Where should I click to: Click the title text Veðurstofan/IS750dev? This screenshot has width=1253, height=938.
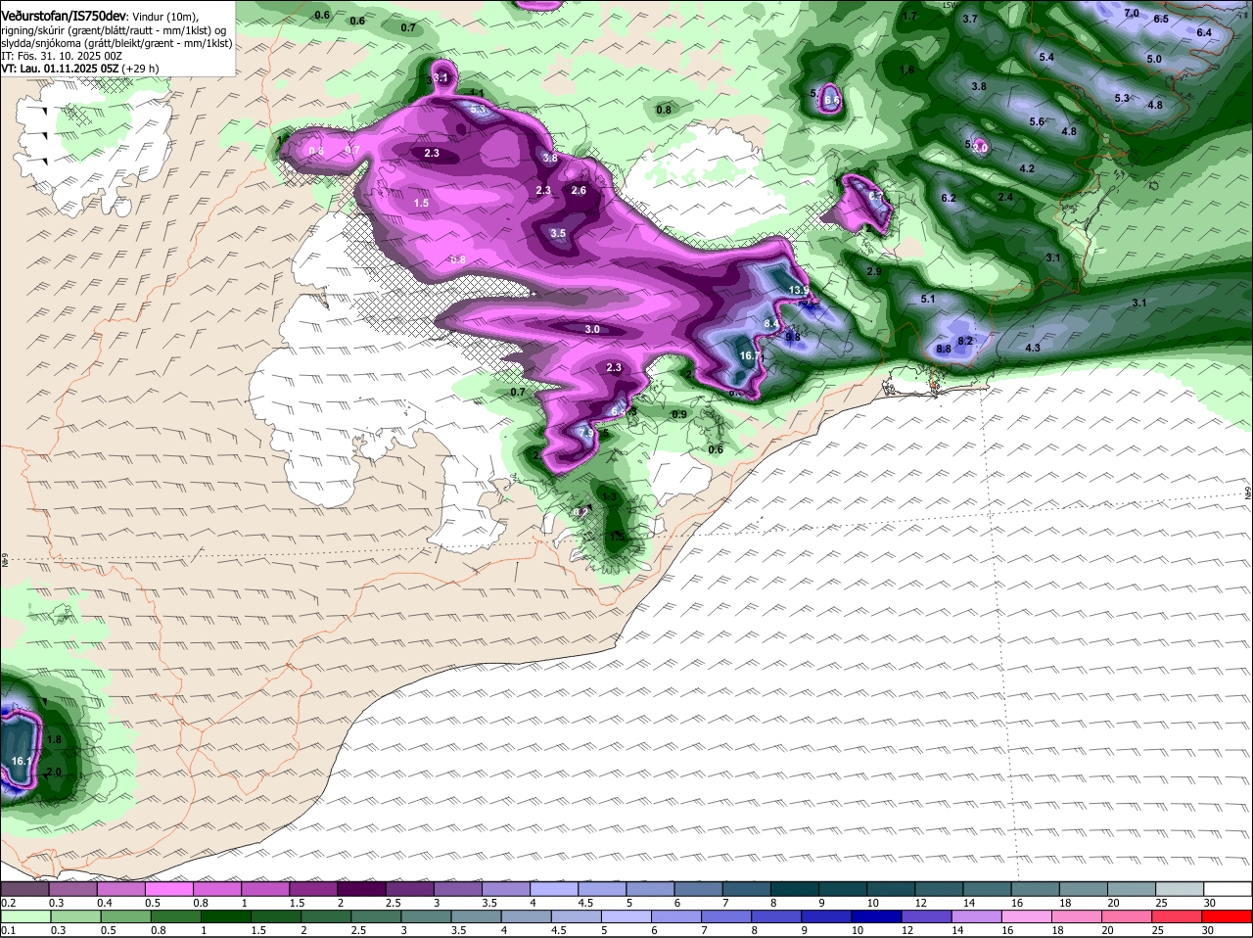coord(63,16)
